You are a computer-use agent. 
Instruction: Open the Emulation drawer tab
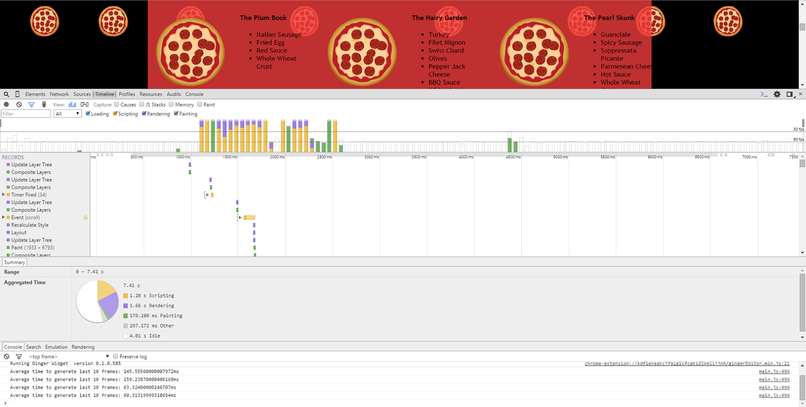56,347
